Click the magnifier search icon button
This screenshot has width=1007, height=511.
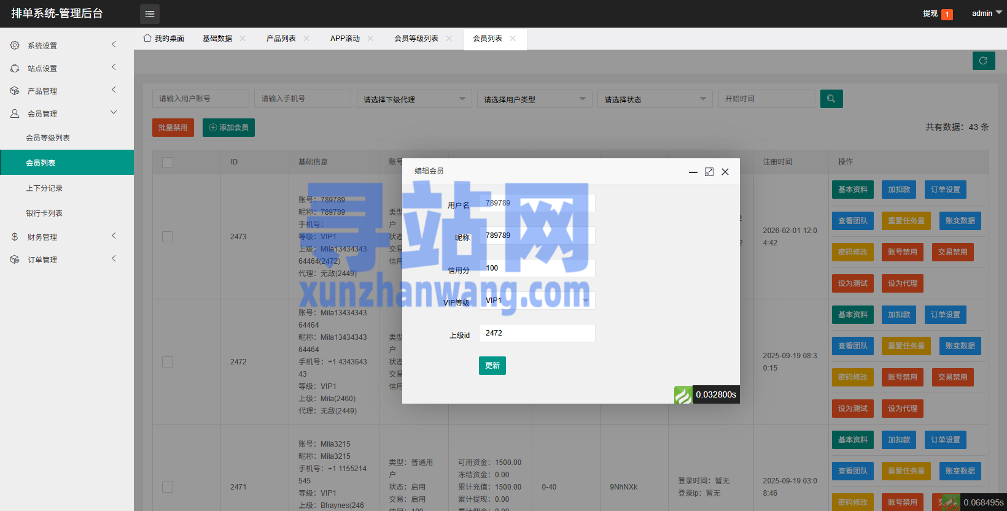pos(831,99)
